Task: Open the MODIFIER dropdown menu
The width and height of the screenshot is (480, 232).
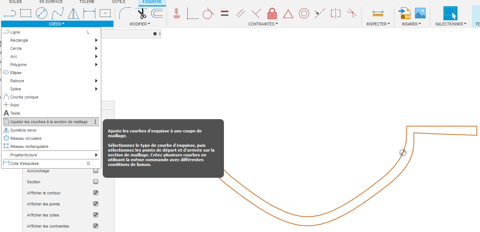Action: (139, 24)
